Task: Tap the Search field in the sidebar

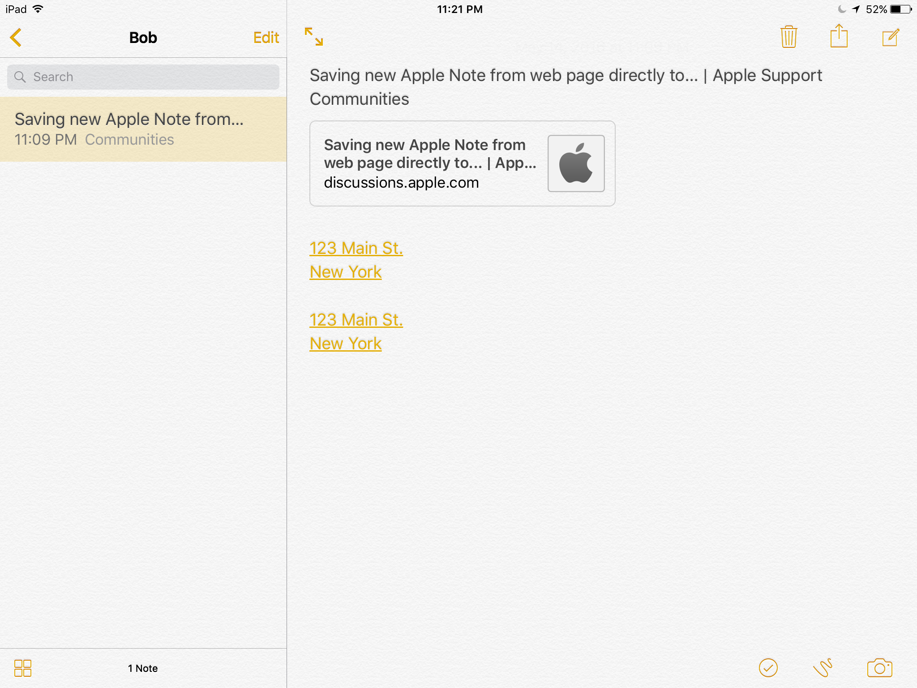Action: point(143,77)
